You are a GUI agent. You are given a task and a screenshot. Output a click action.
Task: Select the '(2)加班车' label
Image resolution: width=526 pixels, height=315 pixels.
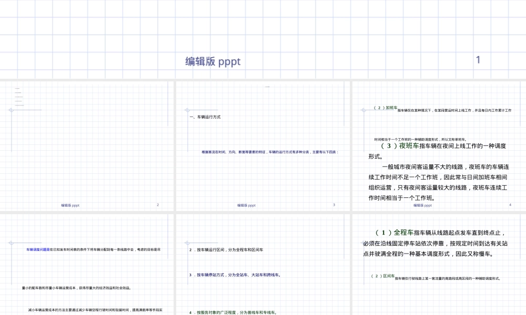(386, 108)
